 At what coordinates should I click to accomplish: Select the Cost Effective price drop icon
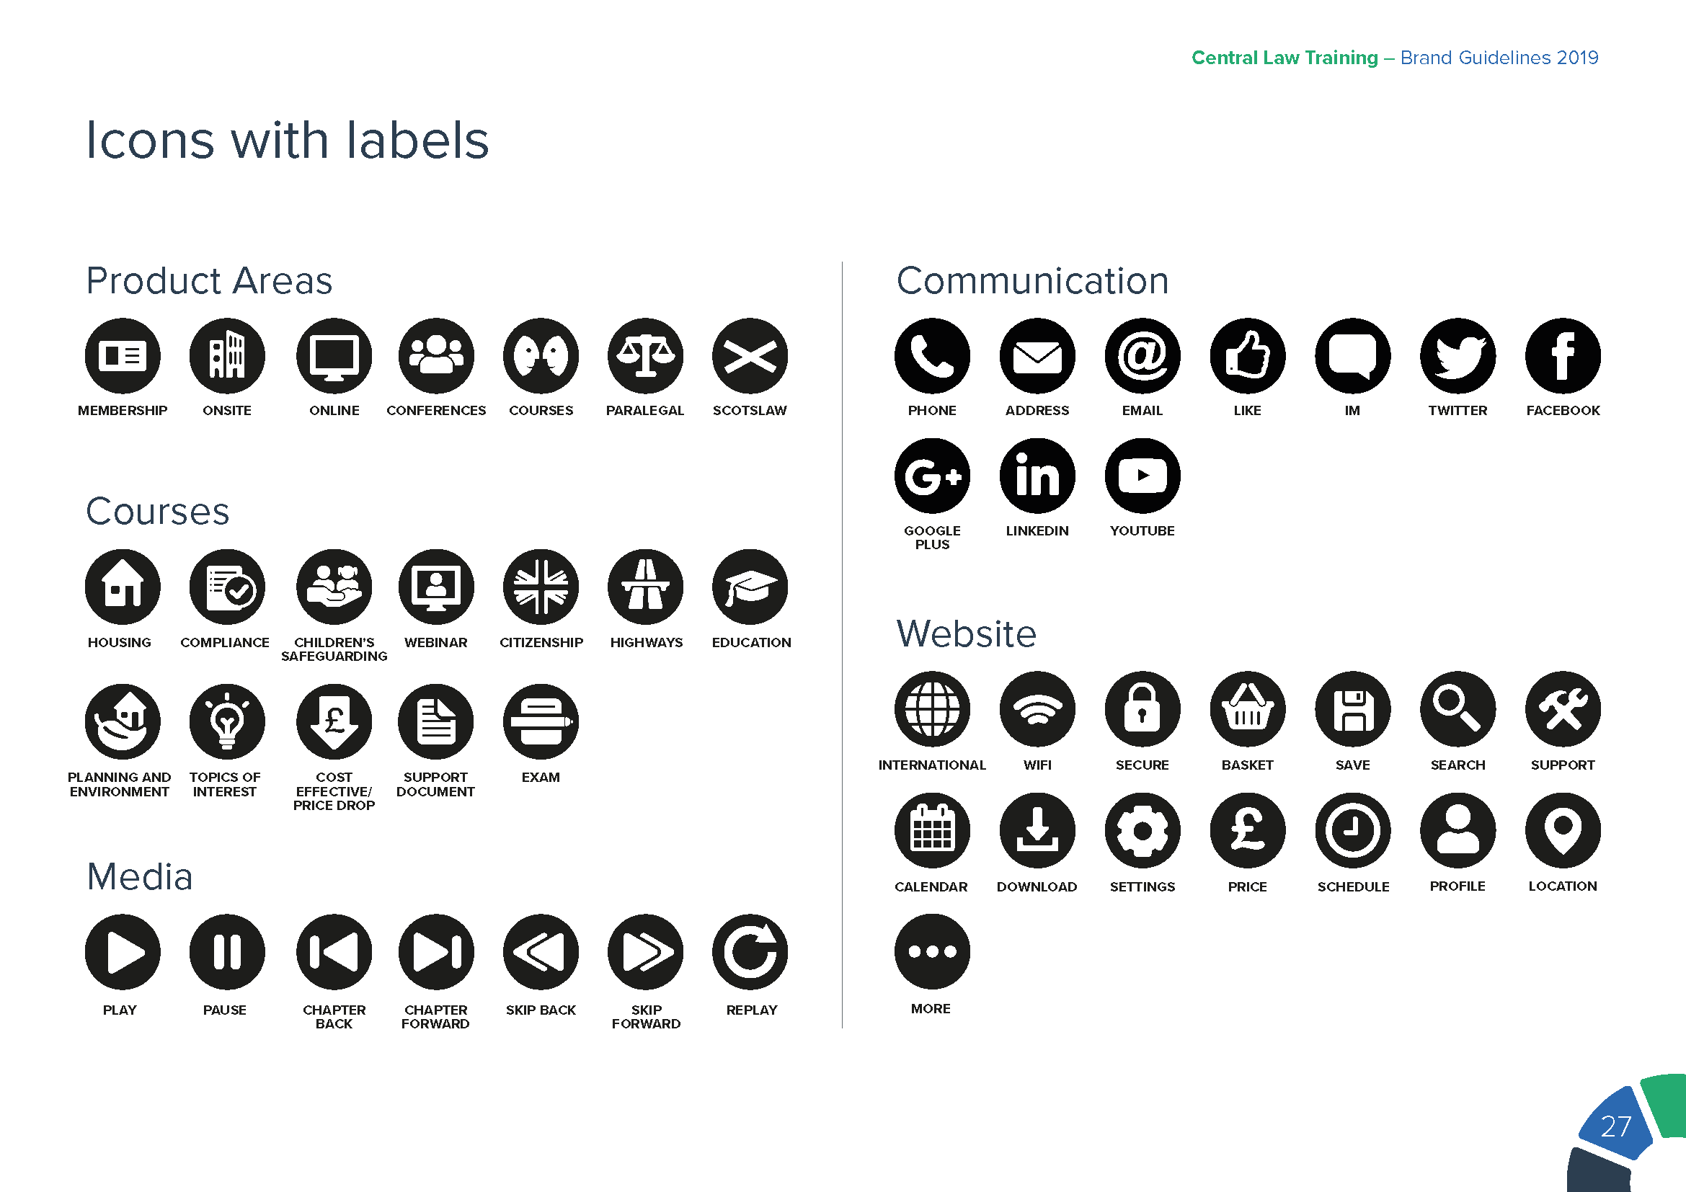tap(334, 722)
